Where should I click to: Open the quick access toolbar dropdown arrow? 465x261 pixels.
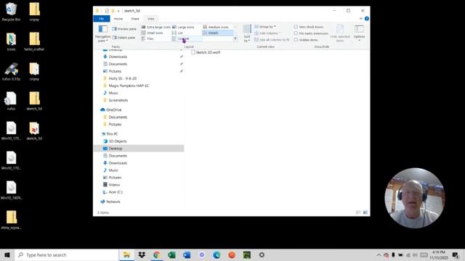click(118, 11)
